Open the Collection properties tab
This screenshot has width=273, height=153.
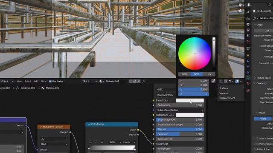248,48
